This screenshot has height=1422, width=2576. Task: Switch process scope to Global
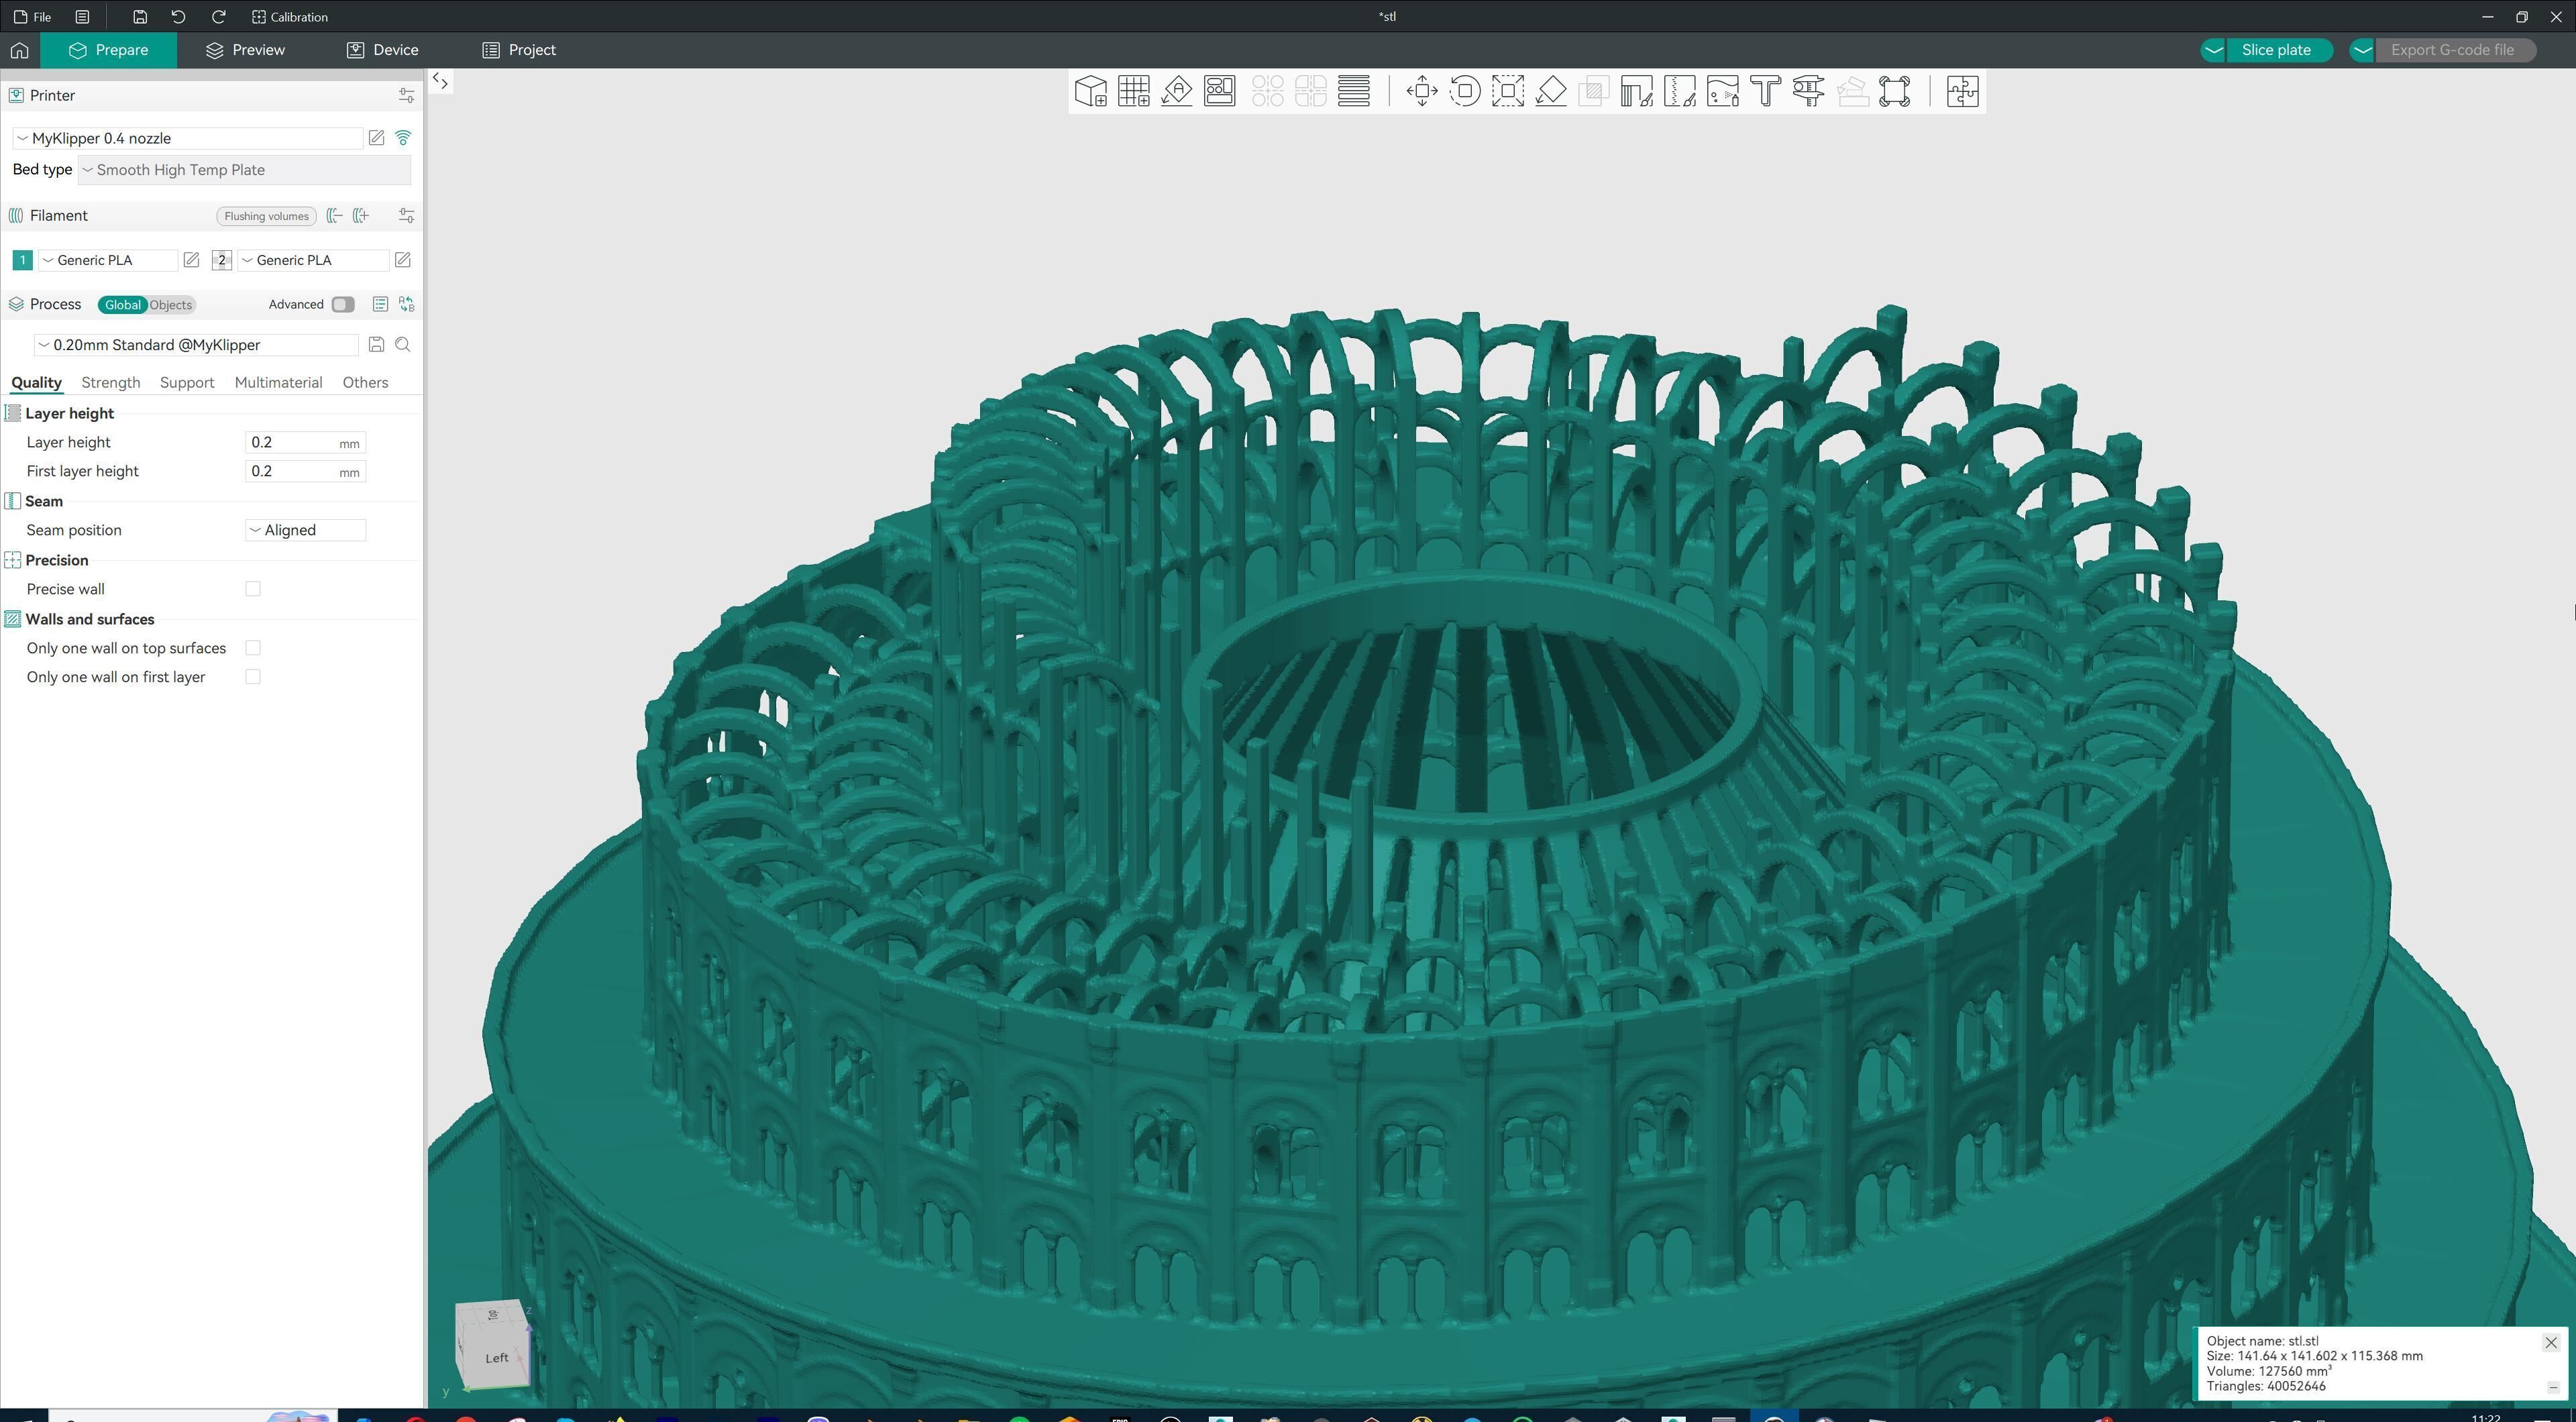point(123,305)
